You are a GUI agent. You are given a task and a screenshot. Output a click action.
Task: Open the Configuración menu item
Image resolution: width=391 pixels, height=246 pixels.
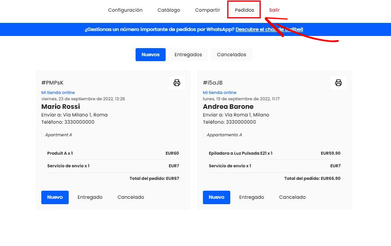[x=125, y=10]
